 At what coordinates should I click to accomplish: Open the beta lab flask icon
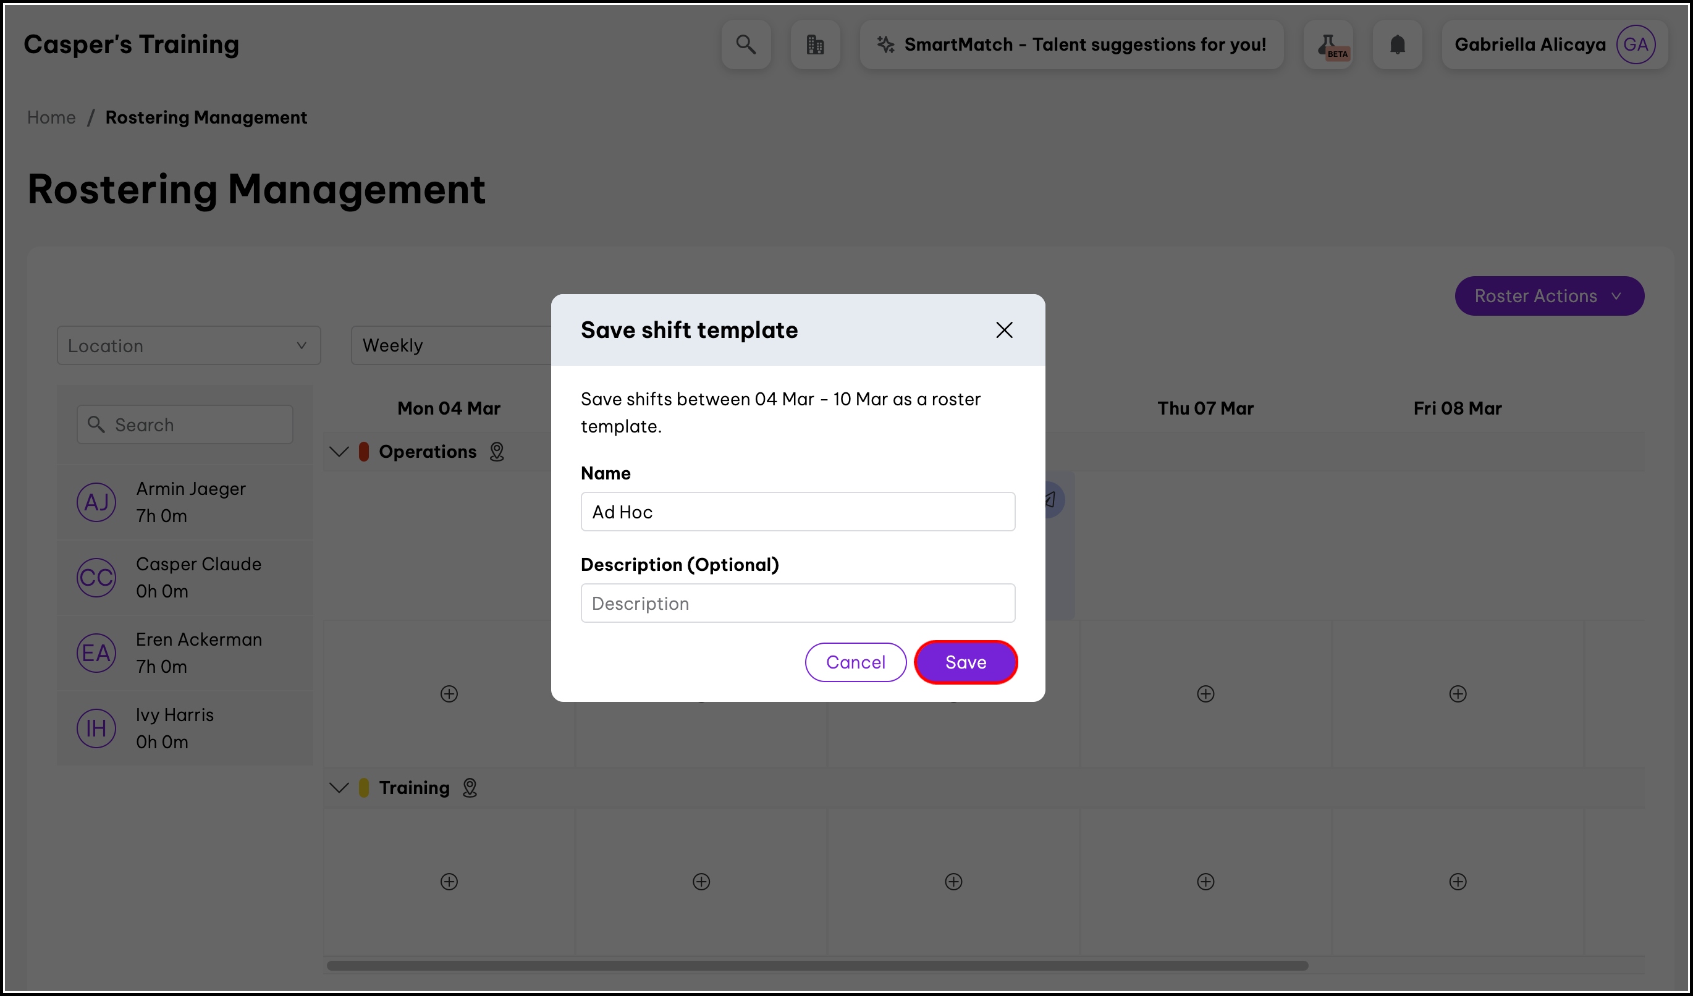[x=1328, y=44]
